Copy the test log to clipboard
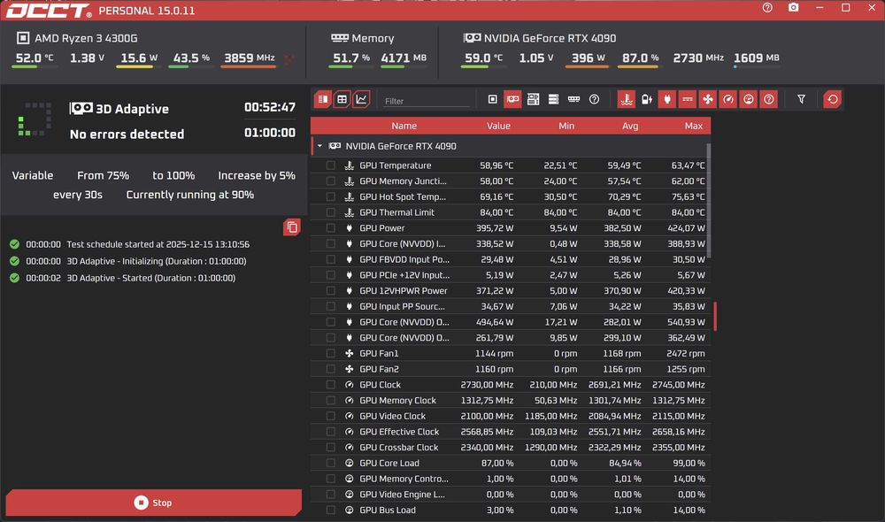Viewport: 885px width, 522px height. pyautogui.click(x=292, y=227)
